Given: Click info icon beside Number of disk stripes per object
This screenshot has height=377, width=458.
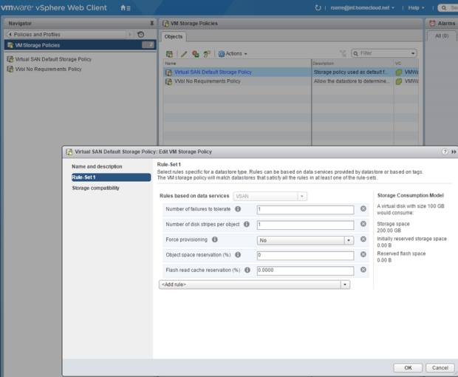Looking at the screenshot, I should click(247, 224).
